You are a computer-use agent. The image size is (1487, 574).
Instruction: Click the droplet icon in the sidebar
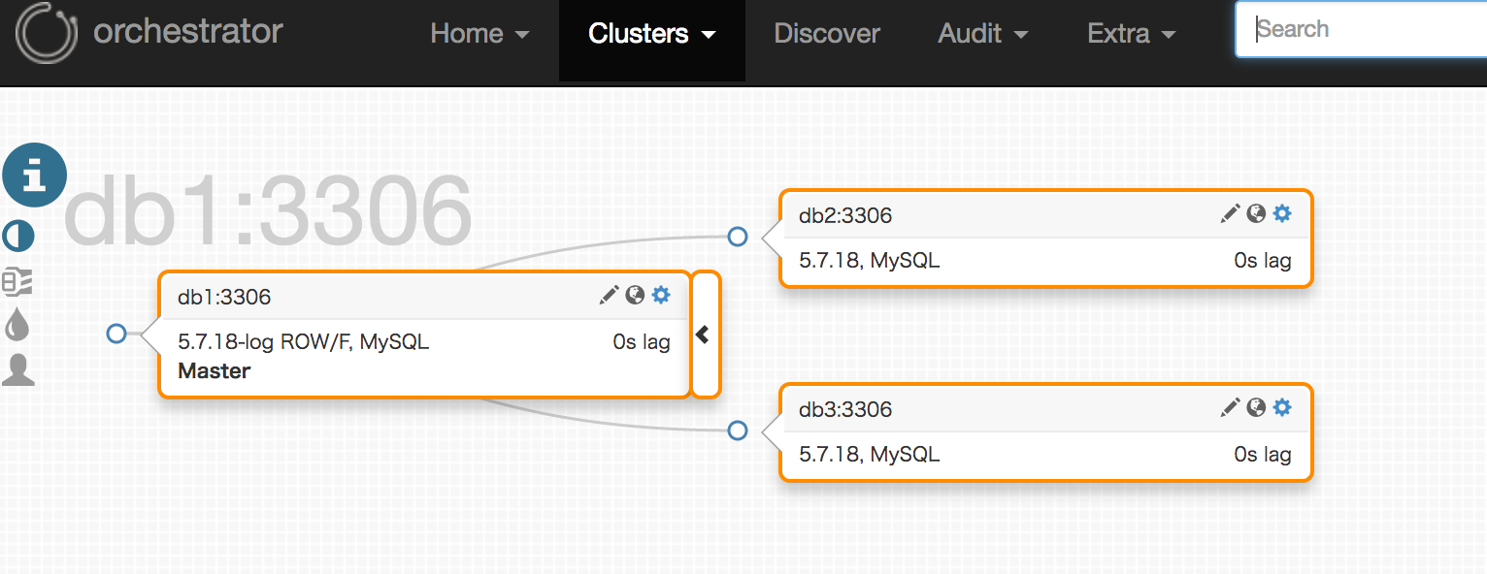pyautogui.click(x=18, y=327)
